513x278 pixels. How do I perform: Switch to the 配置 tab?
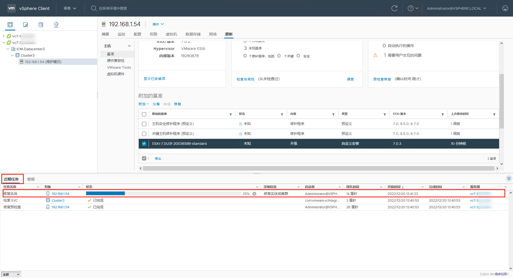click(x=137, y=34)
